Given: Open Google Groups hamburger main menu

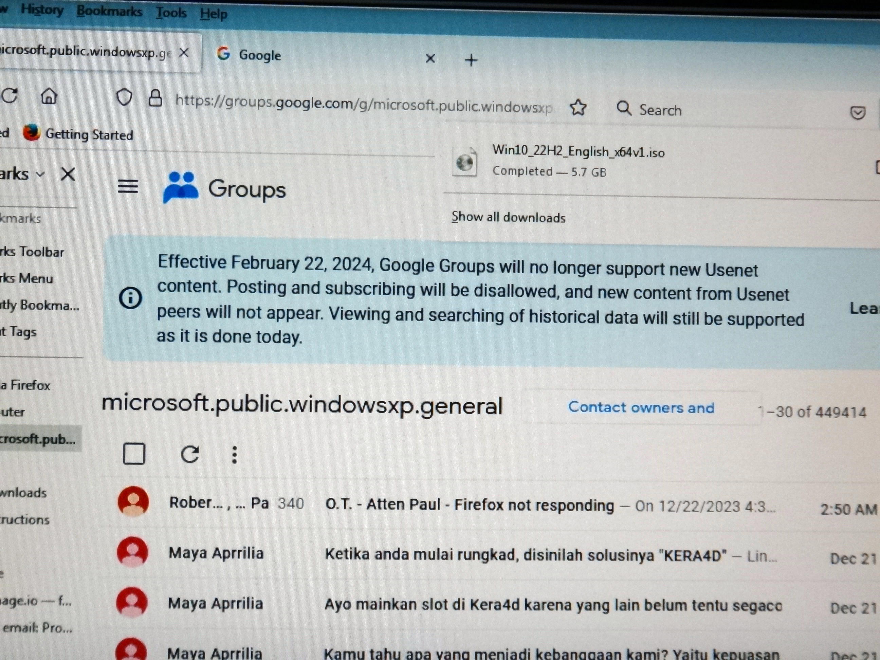Looking at the screenshot, I should pyautogui.click(x=128, y=186).
